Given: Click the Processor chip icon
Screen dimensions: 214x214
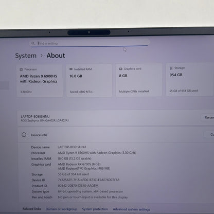Looking at the screenshot, I should [x=21, y=69].
